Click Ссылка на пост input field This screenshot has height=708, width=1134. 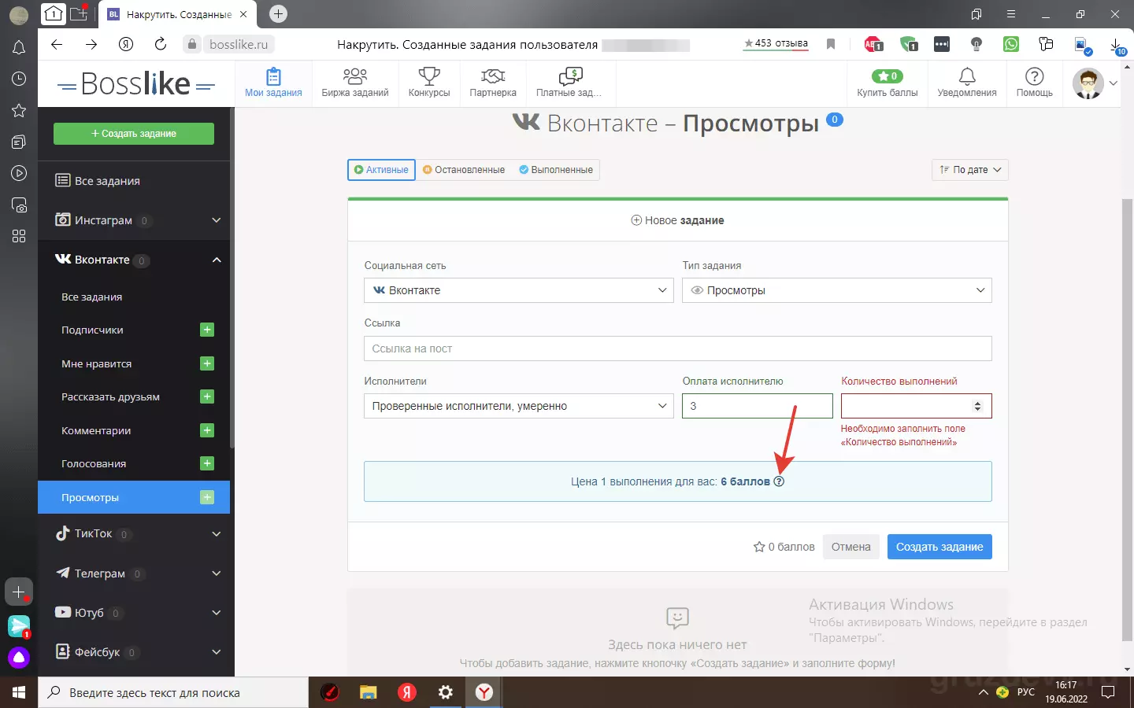click(x=678, y=348)
